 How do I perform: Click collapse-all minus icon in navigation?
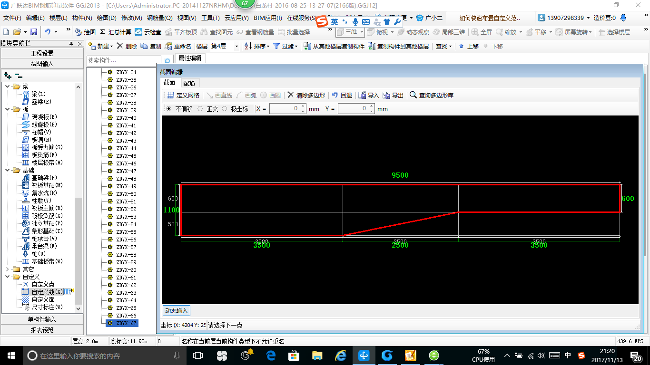[x=18, y=75]
